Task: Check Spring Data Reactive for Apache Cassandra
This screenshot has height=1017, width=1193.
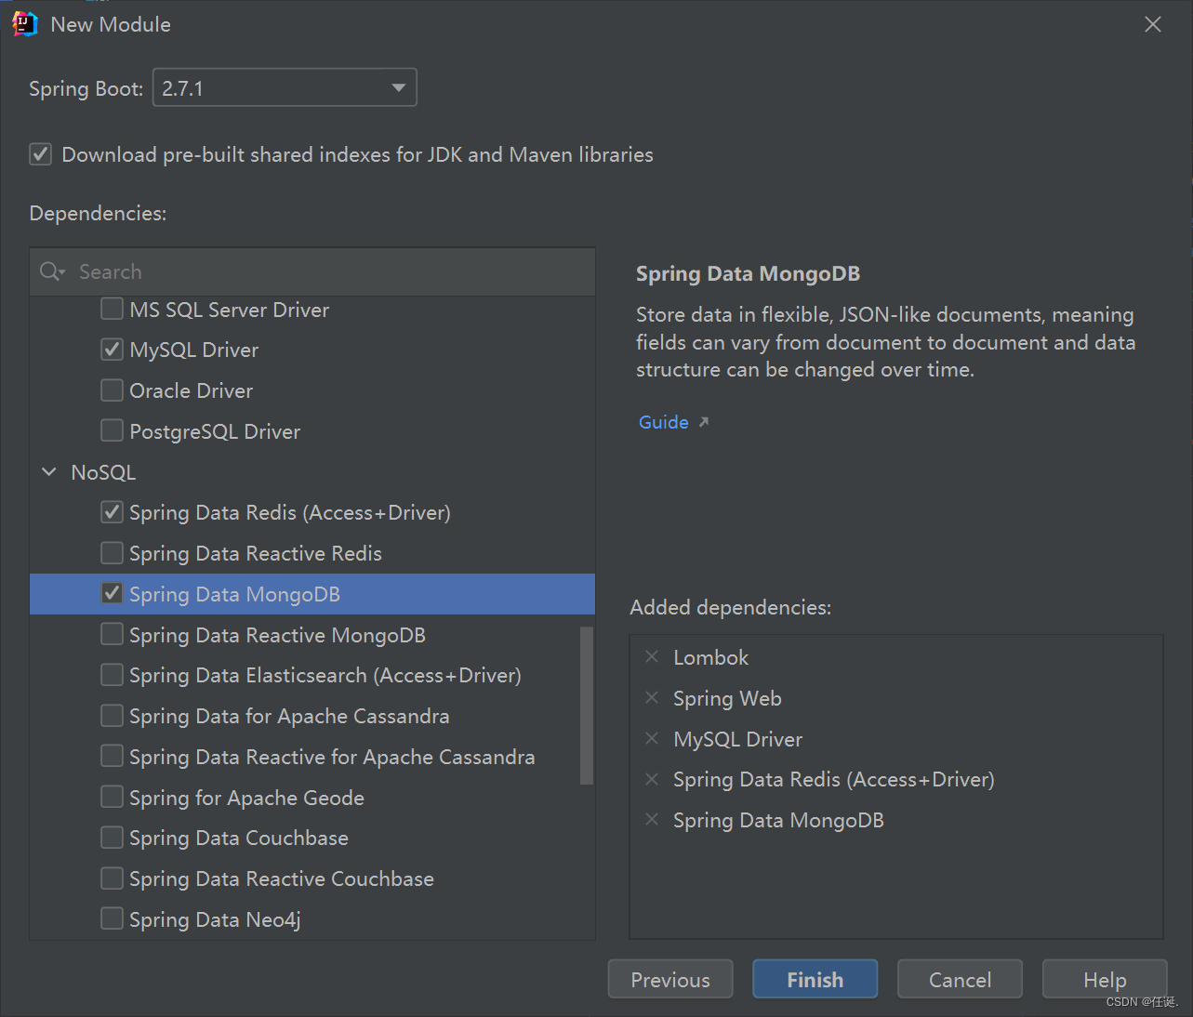Action: point(112,757)
